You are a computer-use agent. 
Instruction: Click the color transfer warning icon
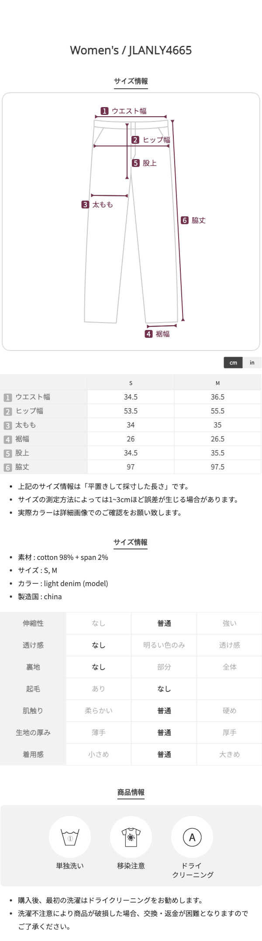pyautogui.click(x=131, y=837)
